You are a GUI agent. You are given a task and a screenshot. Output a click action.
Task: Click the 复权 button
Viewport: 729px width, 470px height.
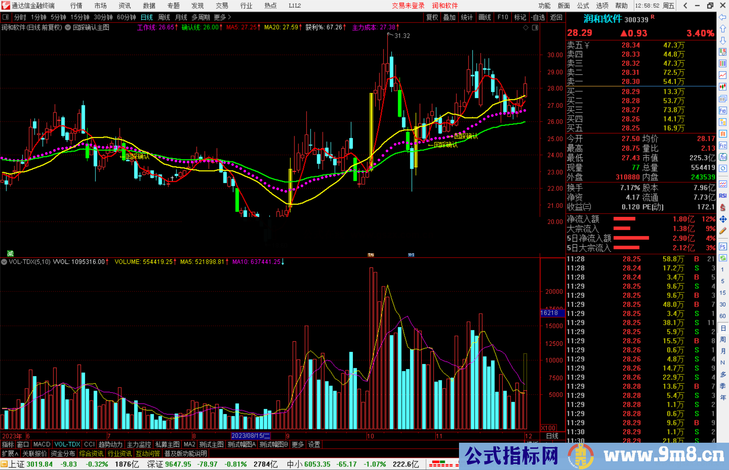[432, 17]
